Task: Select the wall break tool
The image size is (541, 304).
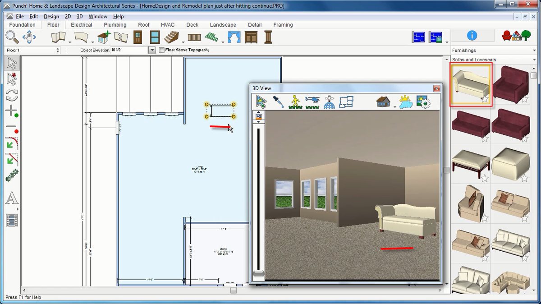Action: [120, 37]
